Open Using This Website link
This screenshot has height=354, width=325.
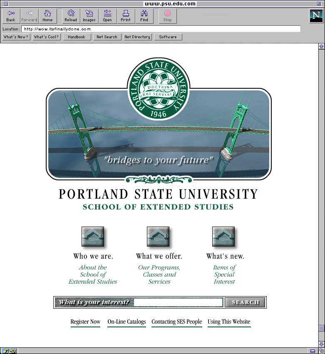click(x=229, y=322)
